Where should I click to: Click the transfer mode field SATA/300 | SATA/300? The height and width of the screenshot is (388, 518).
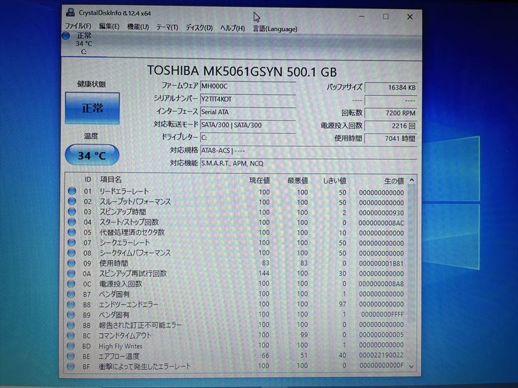pyautogui.click(x=248, y=125)
